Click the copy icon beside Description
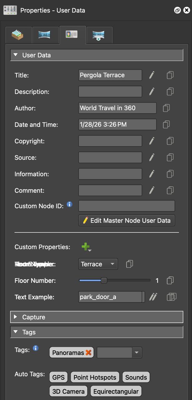This screenshot has height=400, width=192. (x=170, y=92)
